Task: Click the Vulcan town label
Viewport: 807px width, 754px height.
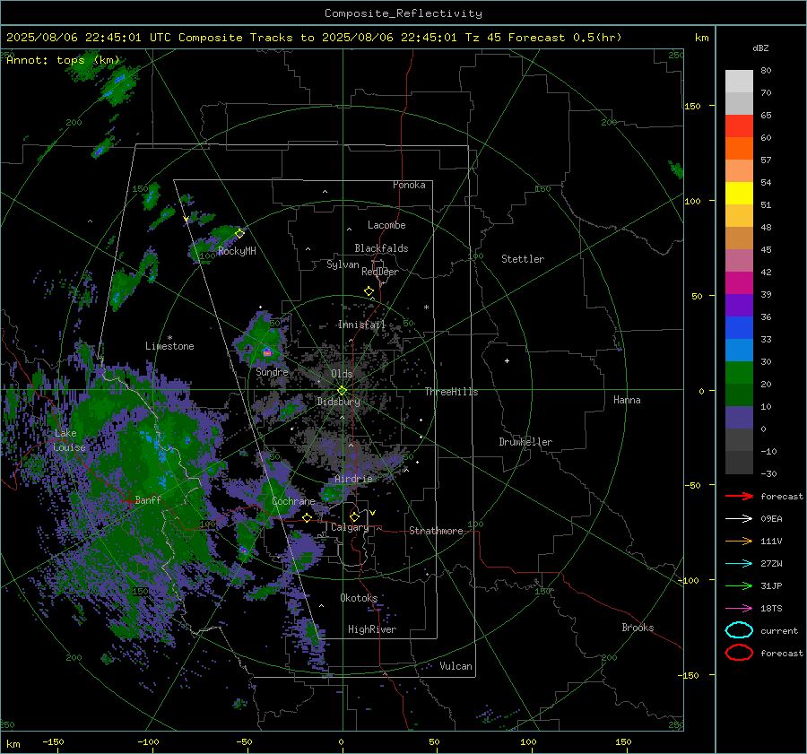Action: (x=456, y=666)
